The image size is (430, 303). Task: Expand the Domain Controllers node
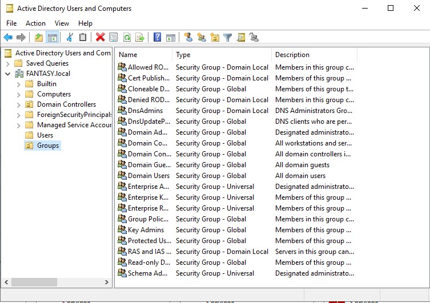click(x=18, y=105)
